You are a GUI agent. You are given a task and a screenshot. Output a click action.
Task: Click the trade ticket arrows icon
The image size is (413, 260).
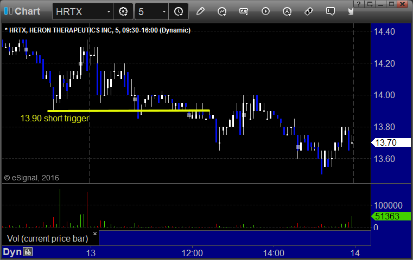(x=309, y=11)
